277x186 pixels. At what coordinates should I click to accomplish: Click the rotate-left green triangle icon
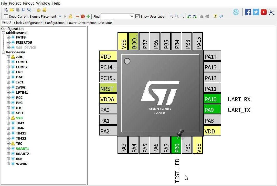[x=189, y=17]
